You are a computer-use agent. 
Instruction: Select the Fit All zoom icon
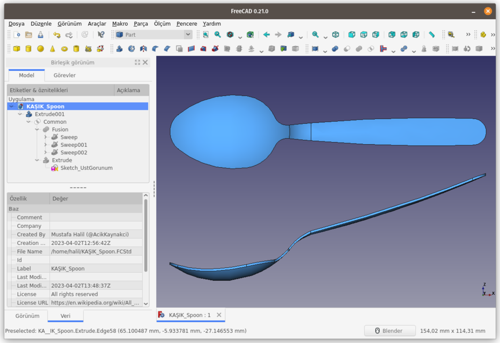205,34
